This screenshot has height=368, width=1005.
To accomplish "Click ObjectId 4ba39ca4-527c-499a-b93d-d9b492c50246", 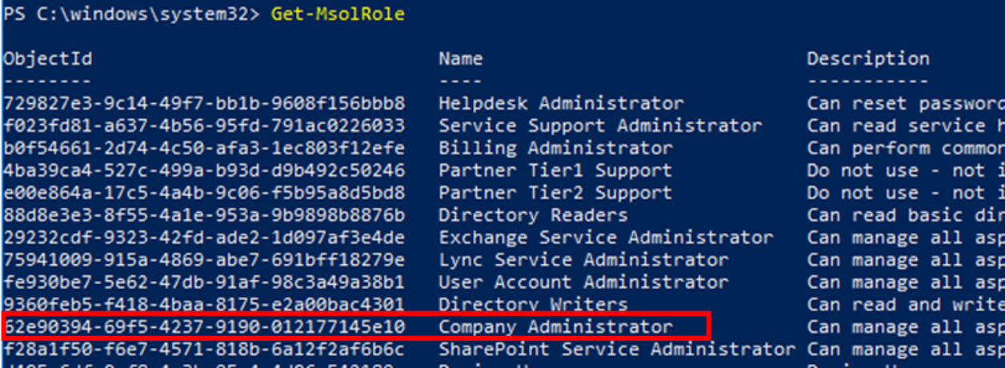I will click(x=204, y=170).
